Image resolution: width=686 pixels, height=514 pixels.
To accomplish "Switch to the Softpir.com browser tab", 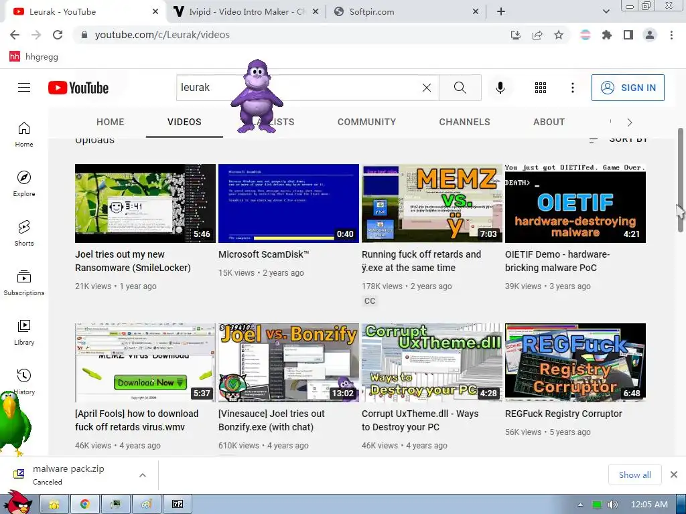I will (x=405, y=12).
